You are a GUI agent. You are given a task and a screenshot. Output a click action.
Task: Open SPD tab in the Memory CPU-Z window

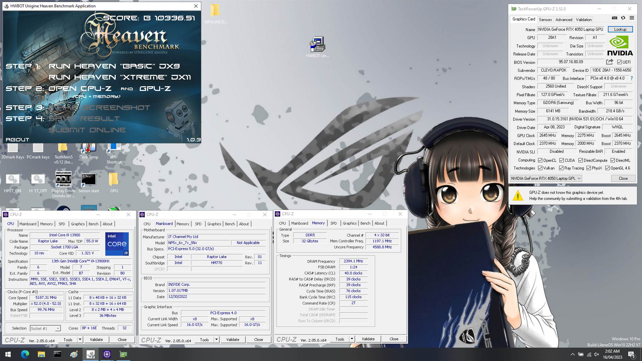[334, 223]
